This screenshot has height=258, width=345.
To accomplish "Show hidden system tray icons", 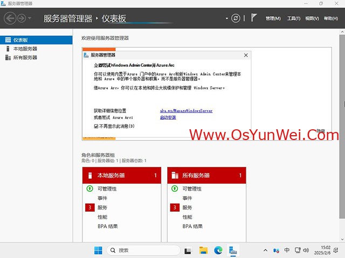I will [265, 250].
